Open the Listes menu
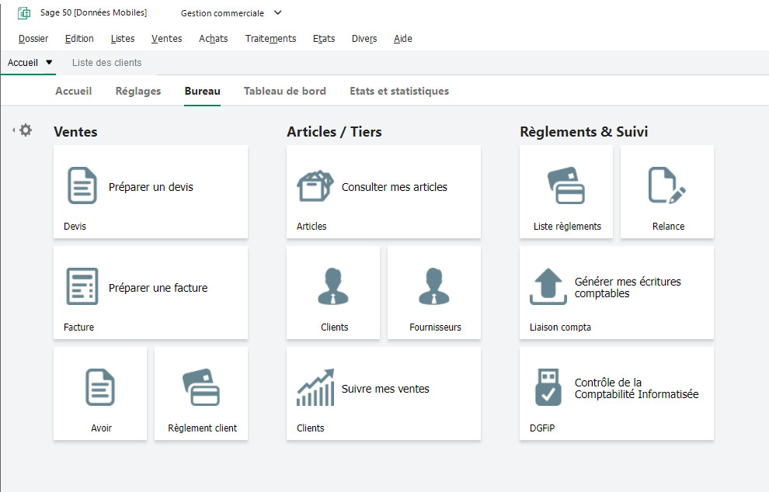 tap(123, 38)
